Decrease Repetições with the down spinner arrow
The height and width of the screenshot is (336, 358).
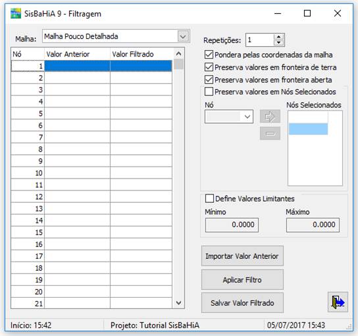278,43
